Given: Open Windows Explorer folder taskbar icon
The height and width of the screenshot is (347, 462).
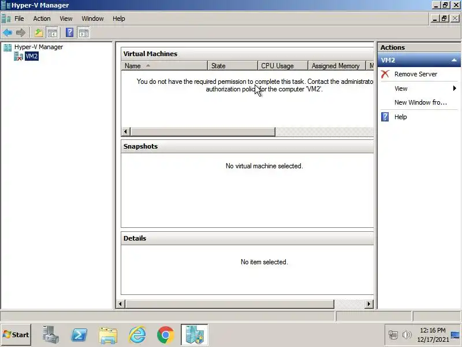Looking at the screenshot, I should tap(108, 335).
